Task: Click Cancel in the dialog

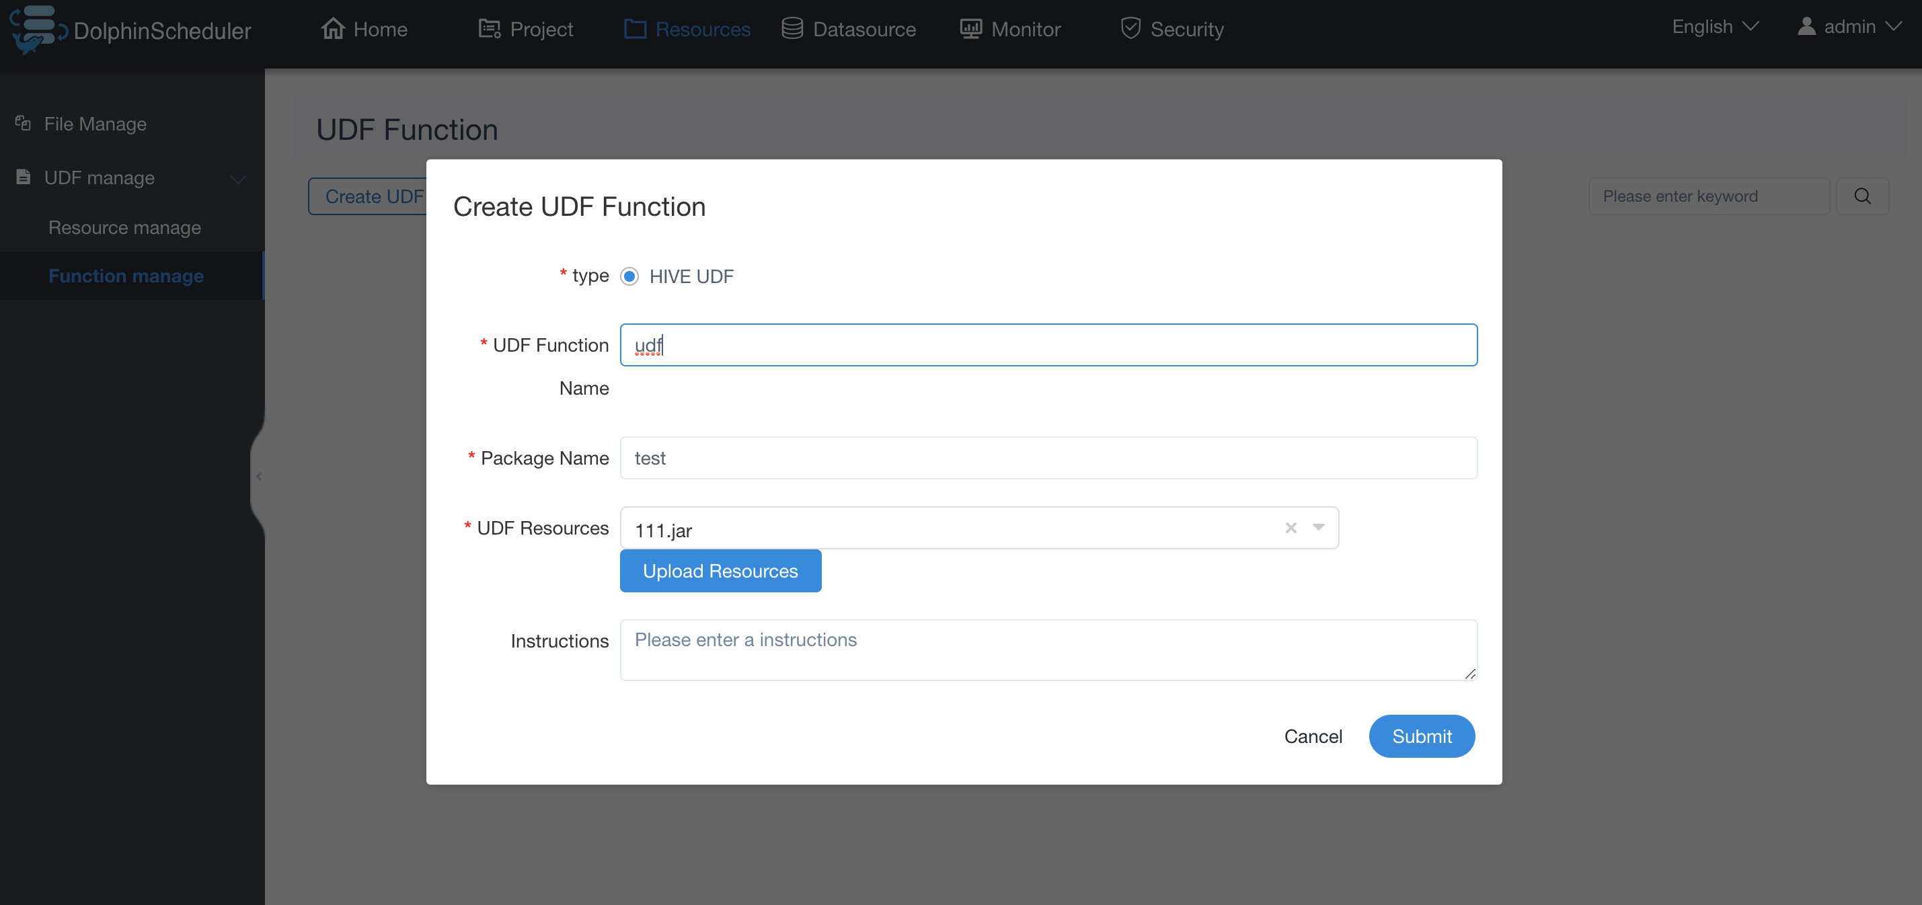Action: click(x=1313, y=736)
